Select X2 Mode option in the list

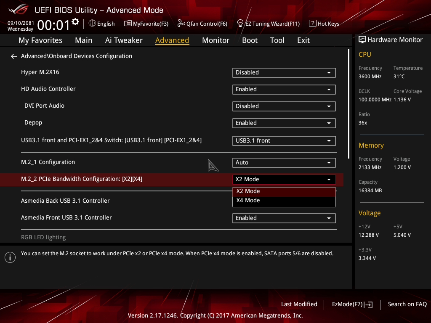tap(284, 191)
